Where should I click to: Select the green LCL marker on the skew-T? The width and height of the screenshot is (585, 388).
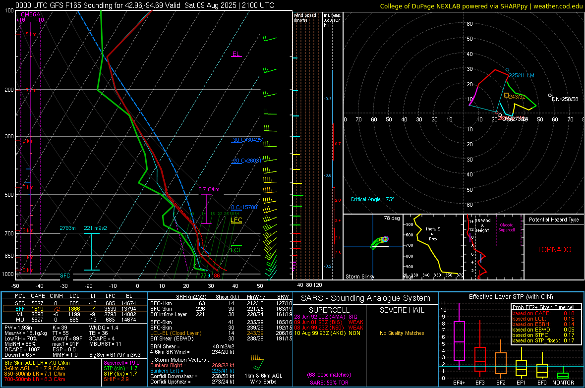tap(236, 249)
